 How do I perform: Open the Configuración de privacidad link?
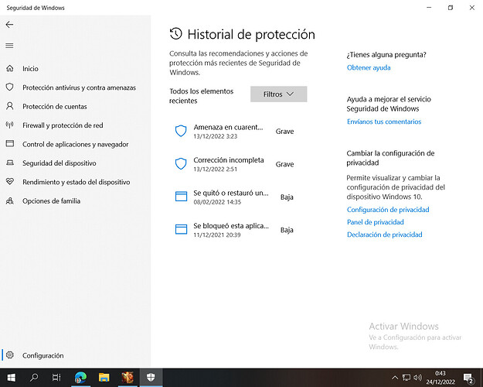click(388, 210)
